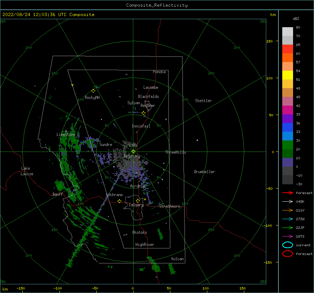This screenshot has width=314, height=293.
Task: Click the current legend label
Action: [303, 245]
